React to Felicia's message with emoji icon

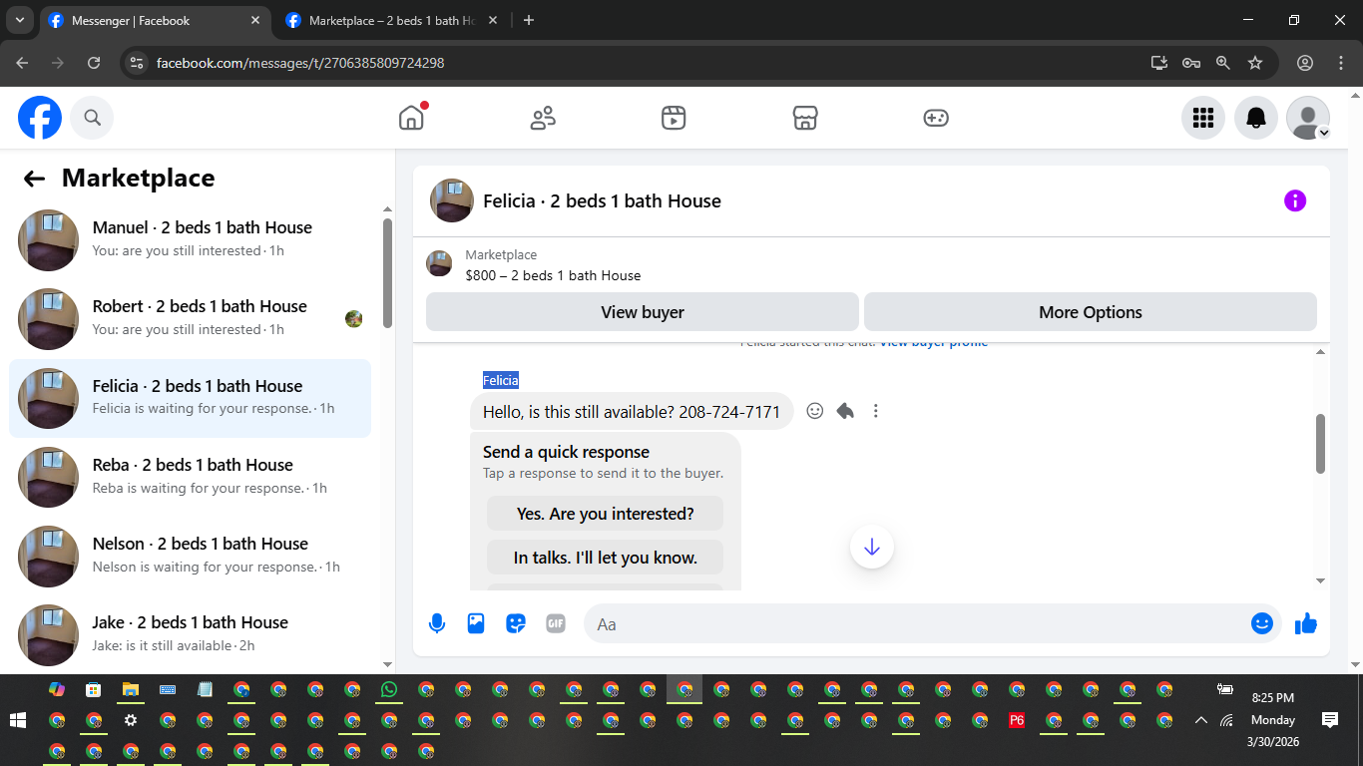click(815, 411)
